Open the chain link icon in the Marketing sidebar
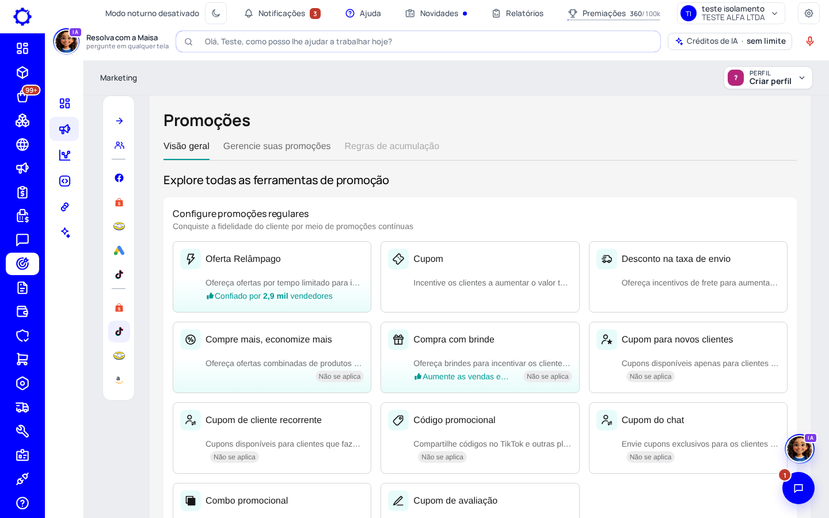The height and width of the screenshot is (518, 829). coord(64,207)
